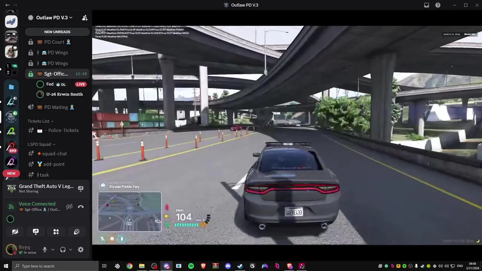Invite people using the add-member icon
482x271 pixels.
tap(85, 18)
